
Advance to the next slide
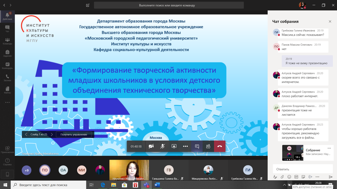coord(52,134)
